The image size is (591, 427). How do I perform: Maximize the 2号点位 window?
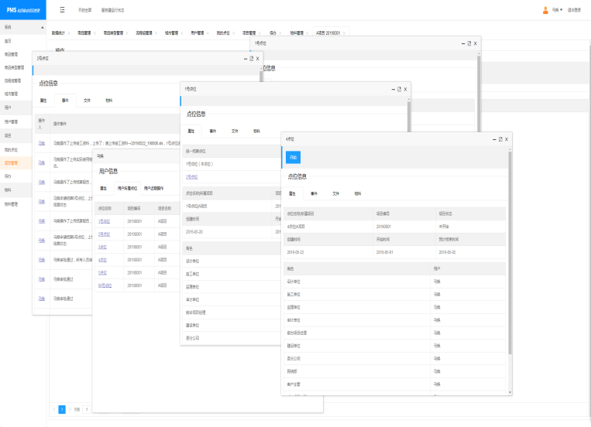click(x=250, y=58)
